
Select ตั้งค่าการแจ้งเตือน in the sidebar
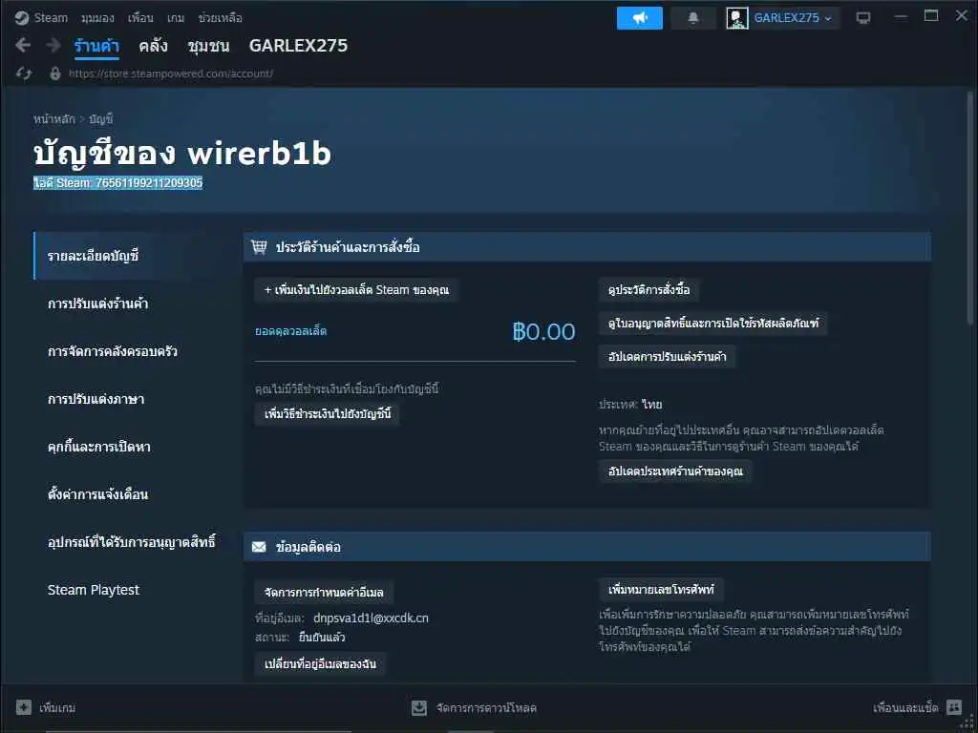click(98, 494)
